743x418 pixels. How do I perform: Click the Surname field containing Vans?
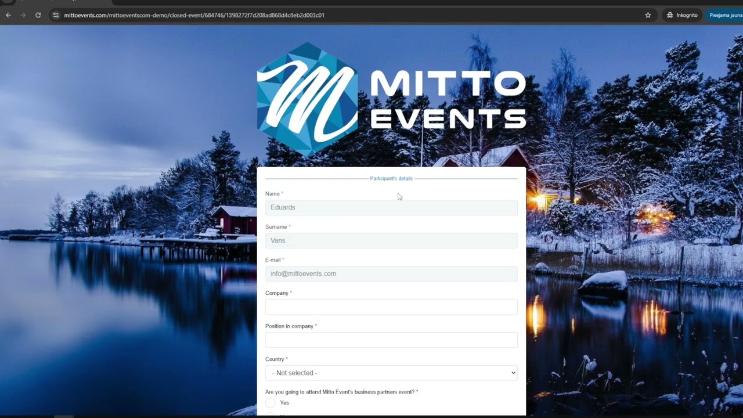click(391, 240)
